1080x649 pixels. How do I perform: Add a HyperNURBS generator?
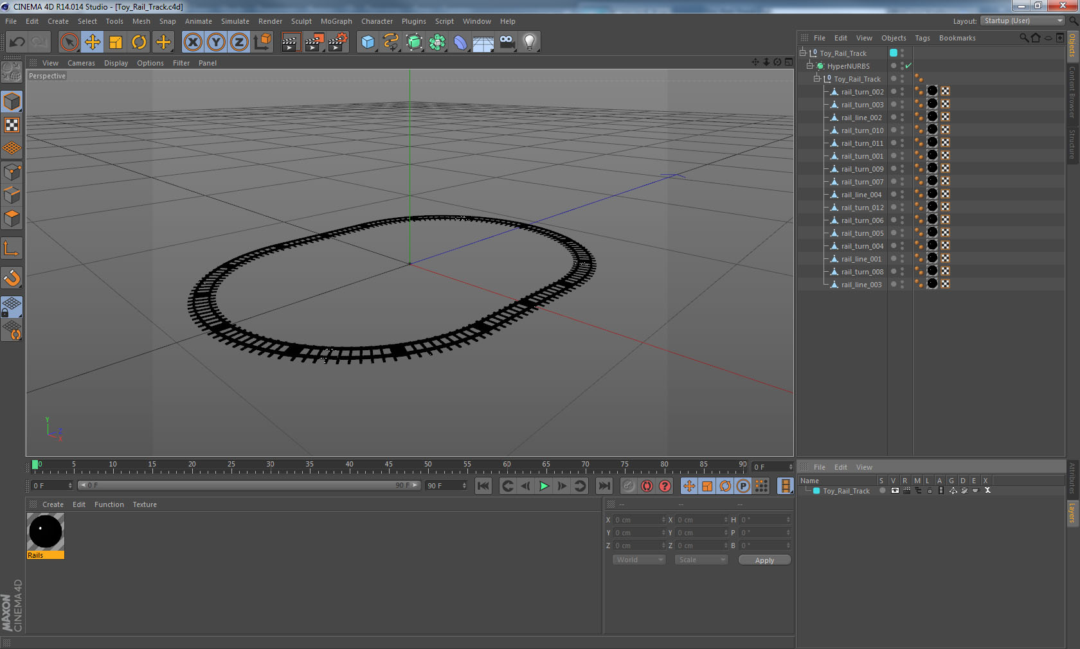(414, 42)
